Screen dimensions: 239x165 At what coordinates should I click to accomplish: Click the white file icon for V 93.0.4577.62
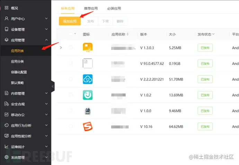coord(88,63)
